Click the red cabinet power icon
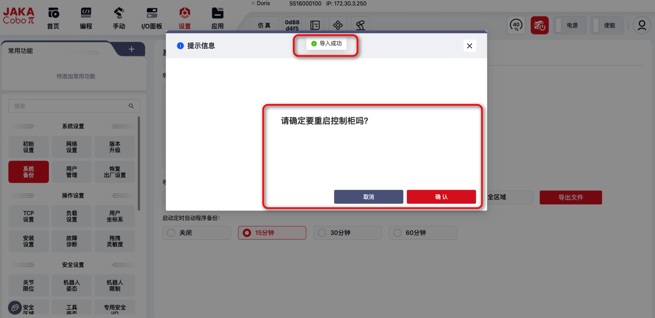 [x=539, y=26]
